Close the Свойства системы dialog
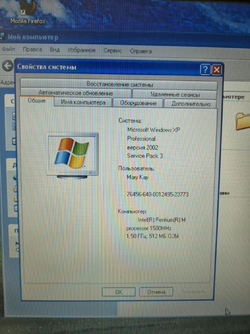This screenshot has width=250, height=334. click(x=216, y=70)
